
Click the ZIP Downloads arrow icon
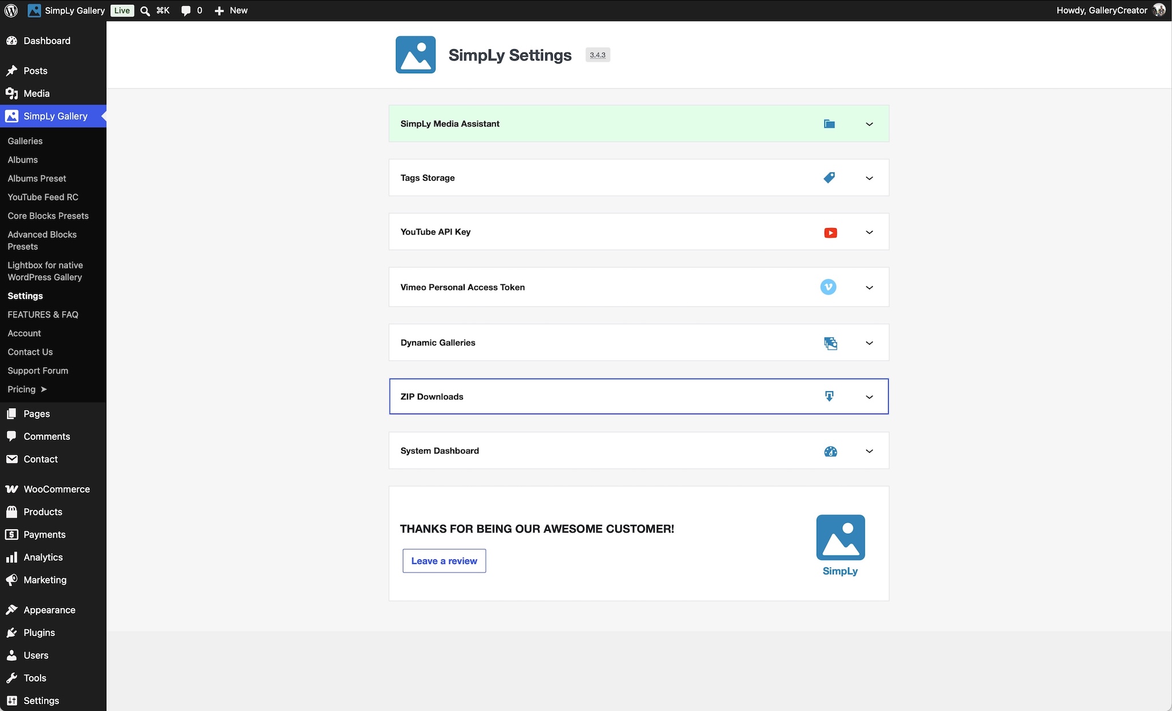tap(829, 396)
